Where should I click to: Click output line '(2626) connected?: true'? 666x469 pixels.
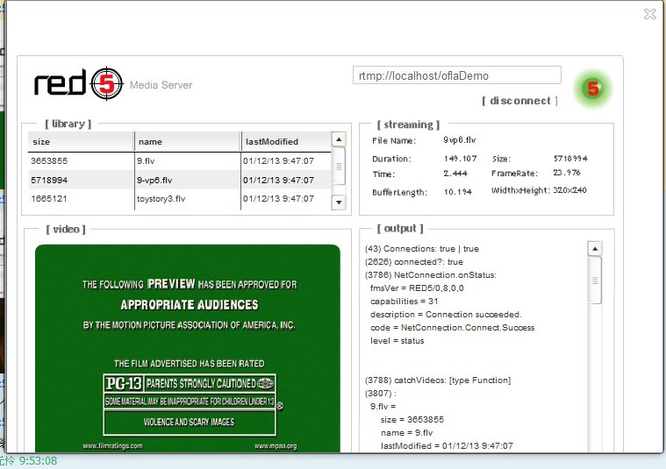414,262
